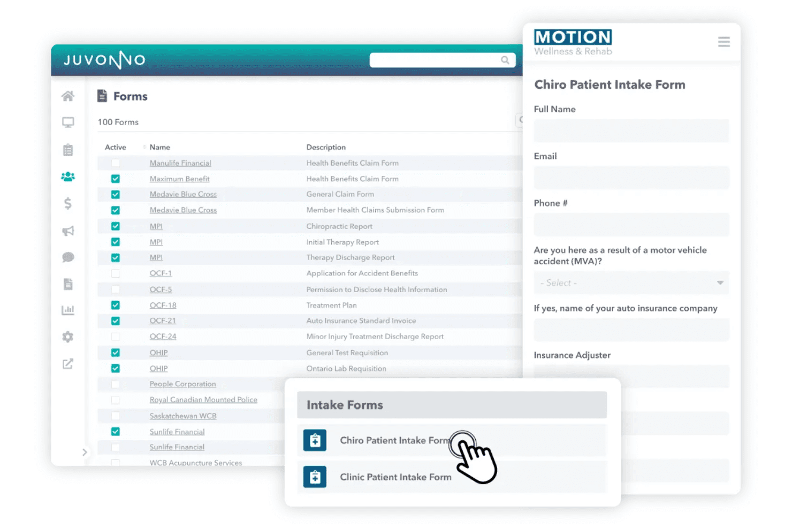Open the OCF-5 form link

[x=161, y=289]
